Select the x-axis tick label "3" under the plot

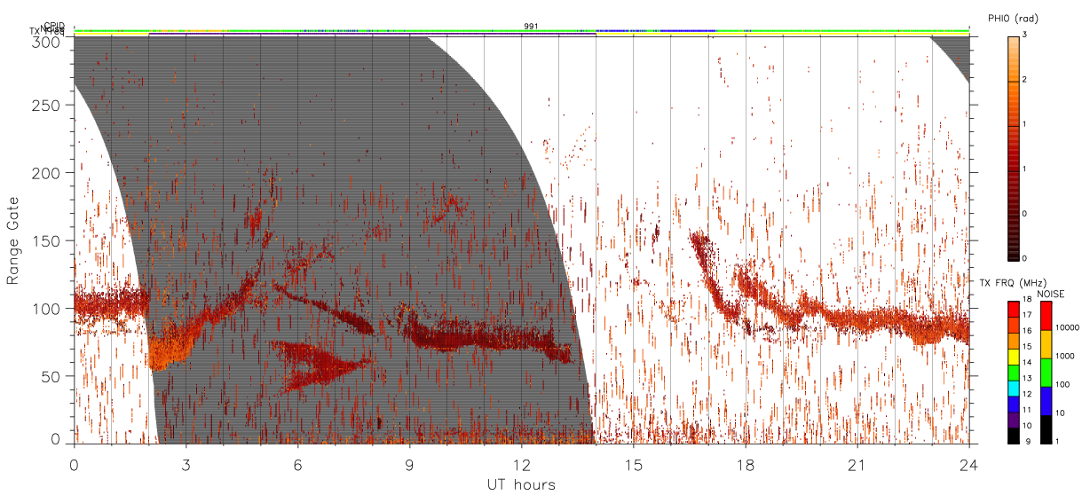point(186,465)
